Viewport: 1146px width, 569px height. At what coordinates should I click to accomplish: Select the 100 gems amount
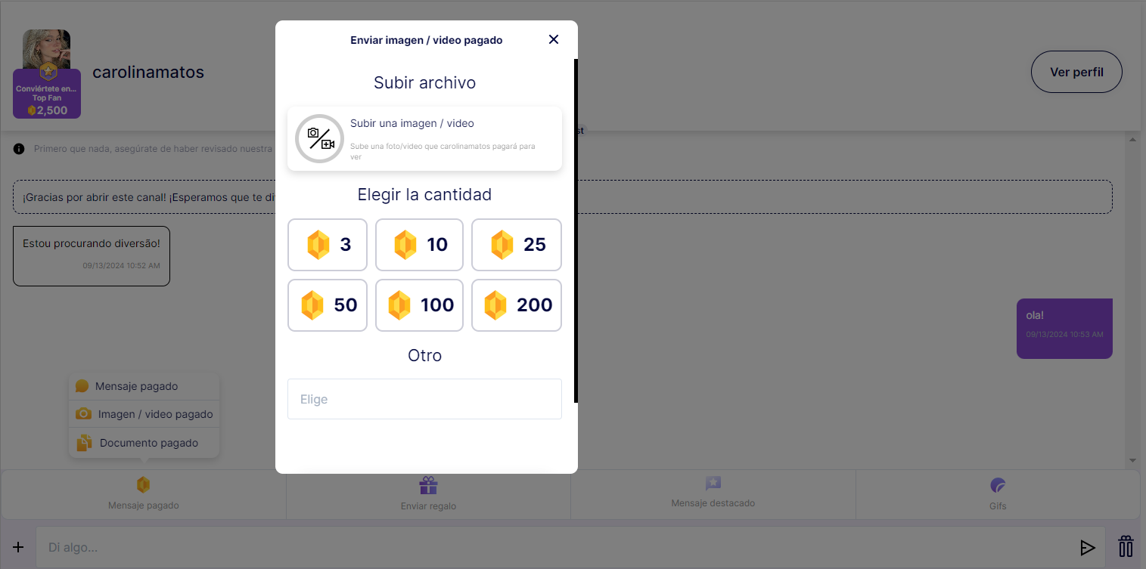(x=419, y=305)
